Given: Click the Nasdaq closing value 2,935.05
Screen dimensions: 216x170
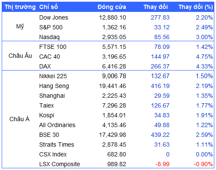Looking at the screenshot, I should [114, 37].
